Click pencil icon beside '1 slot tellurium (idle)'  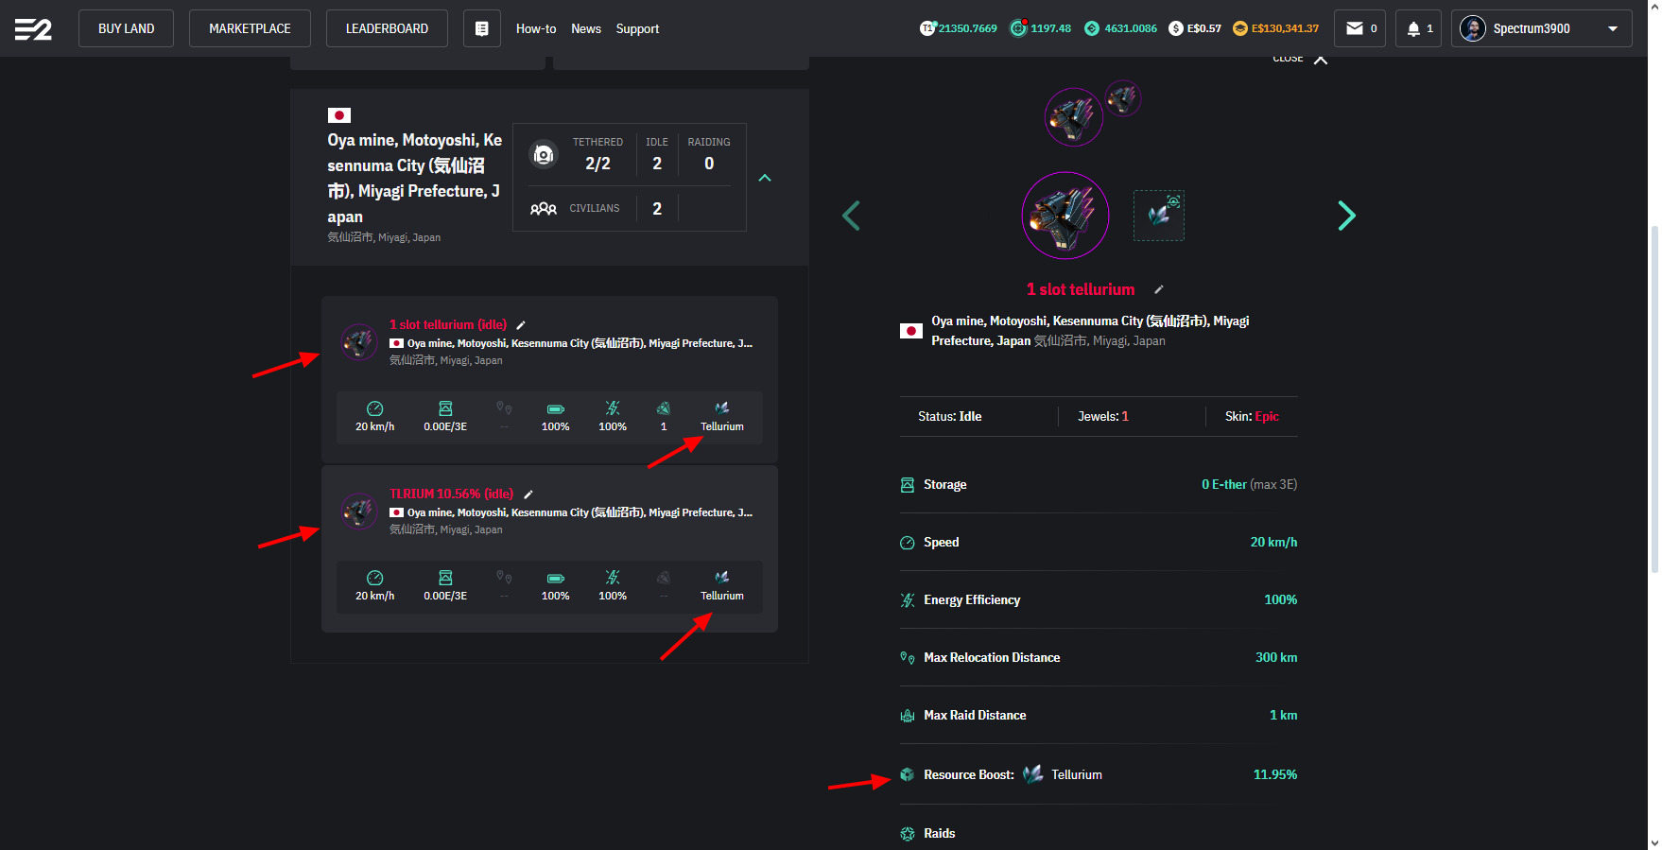(521, 325)
